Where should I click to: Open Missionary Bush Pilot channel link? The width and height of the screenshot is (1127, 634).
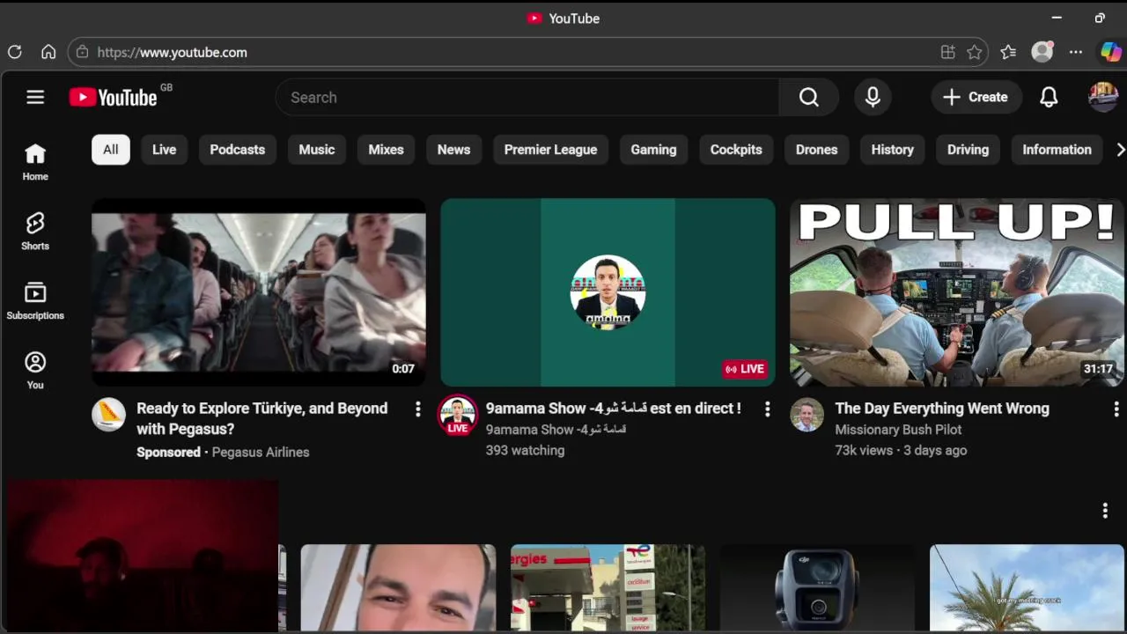coord(898,430)
